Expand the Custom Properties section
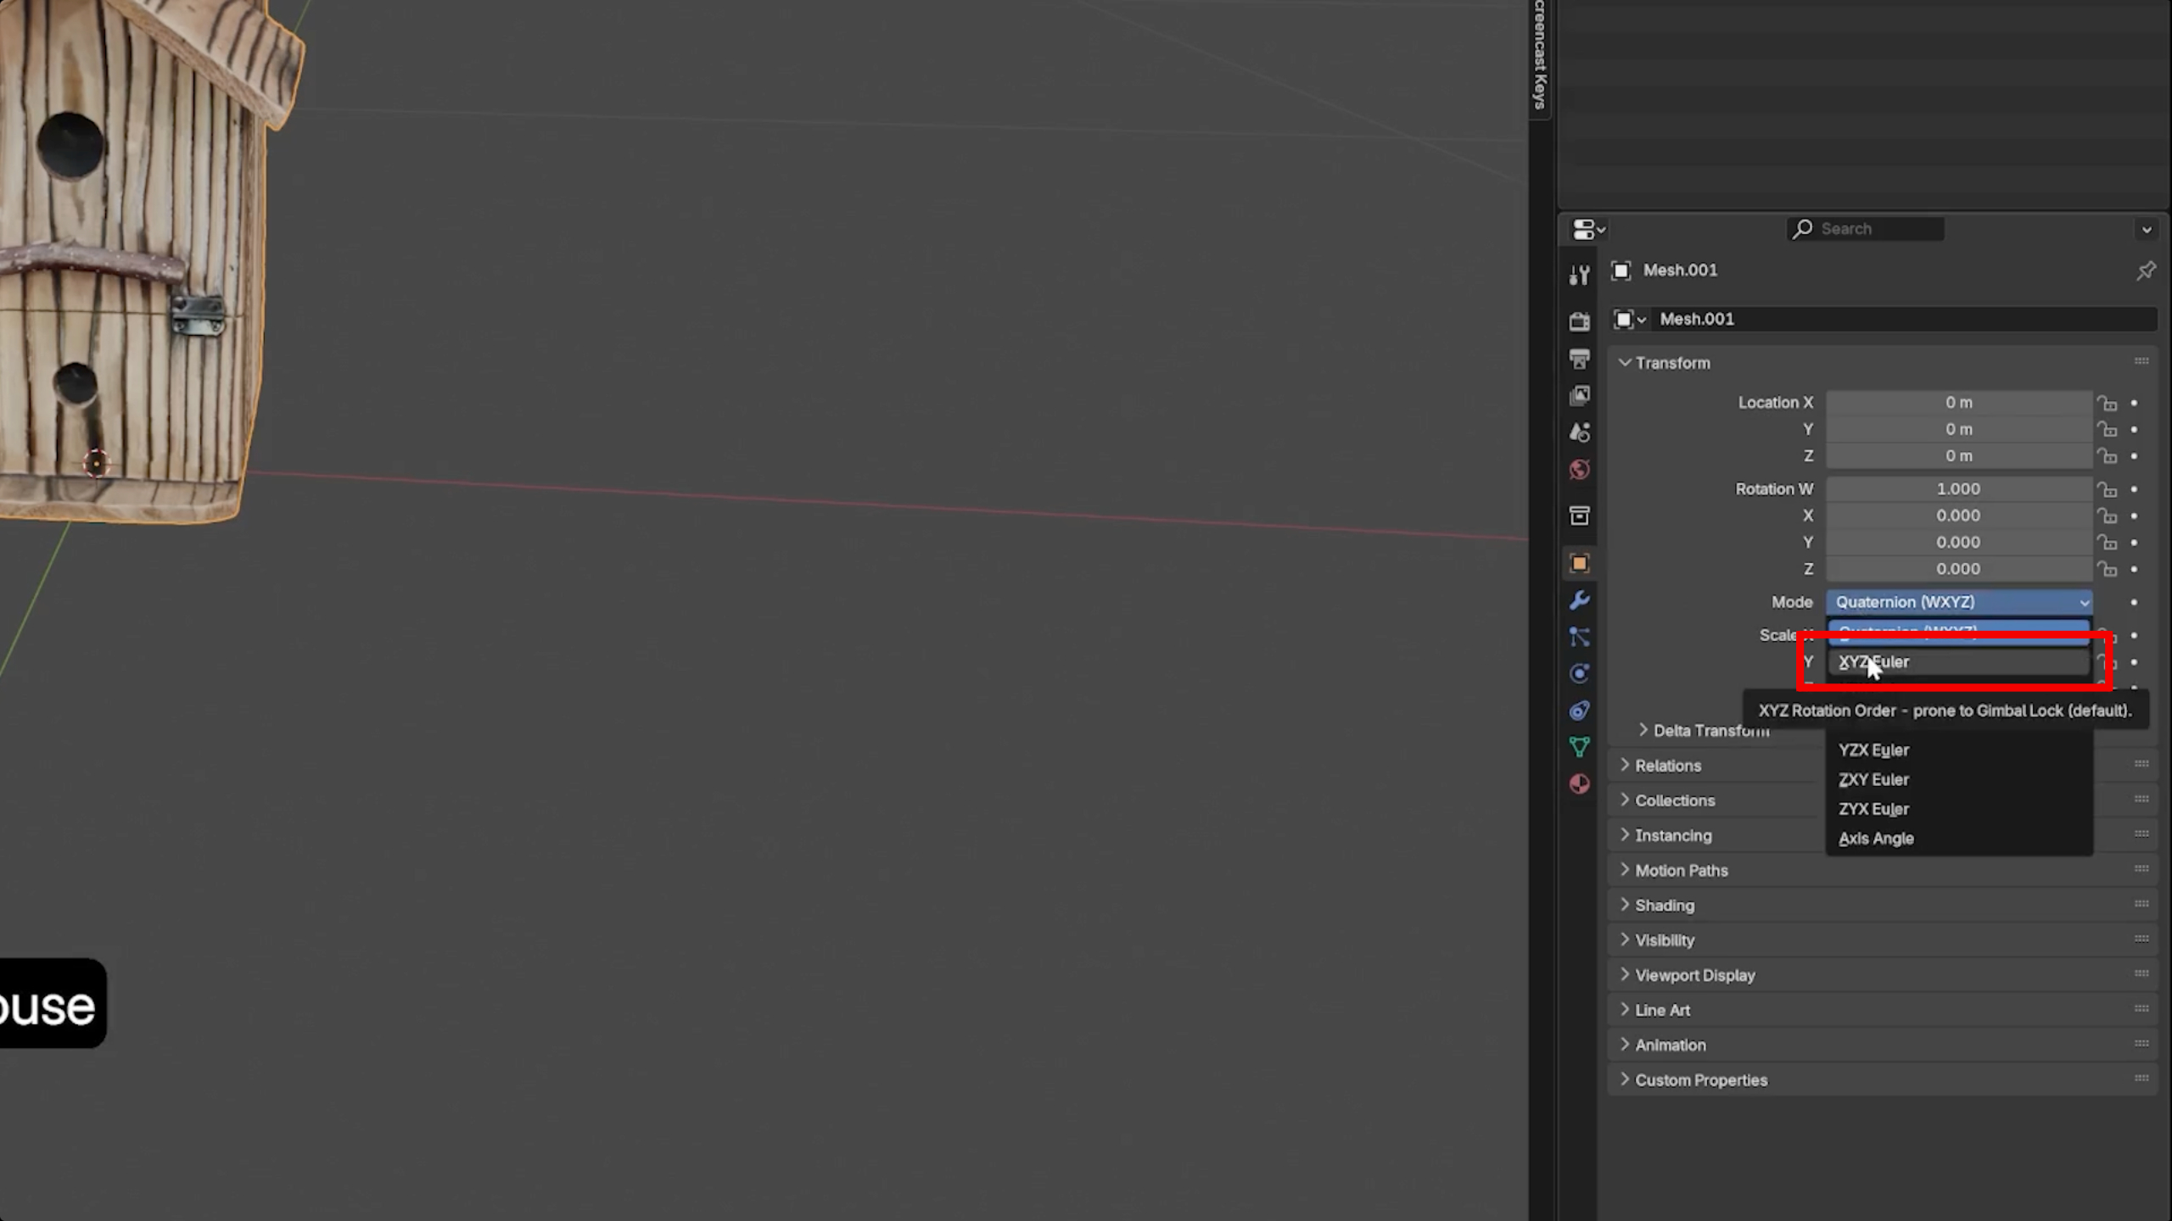The image size is (2172, 1221). click(1700, 1079)
